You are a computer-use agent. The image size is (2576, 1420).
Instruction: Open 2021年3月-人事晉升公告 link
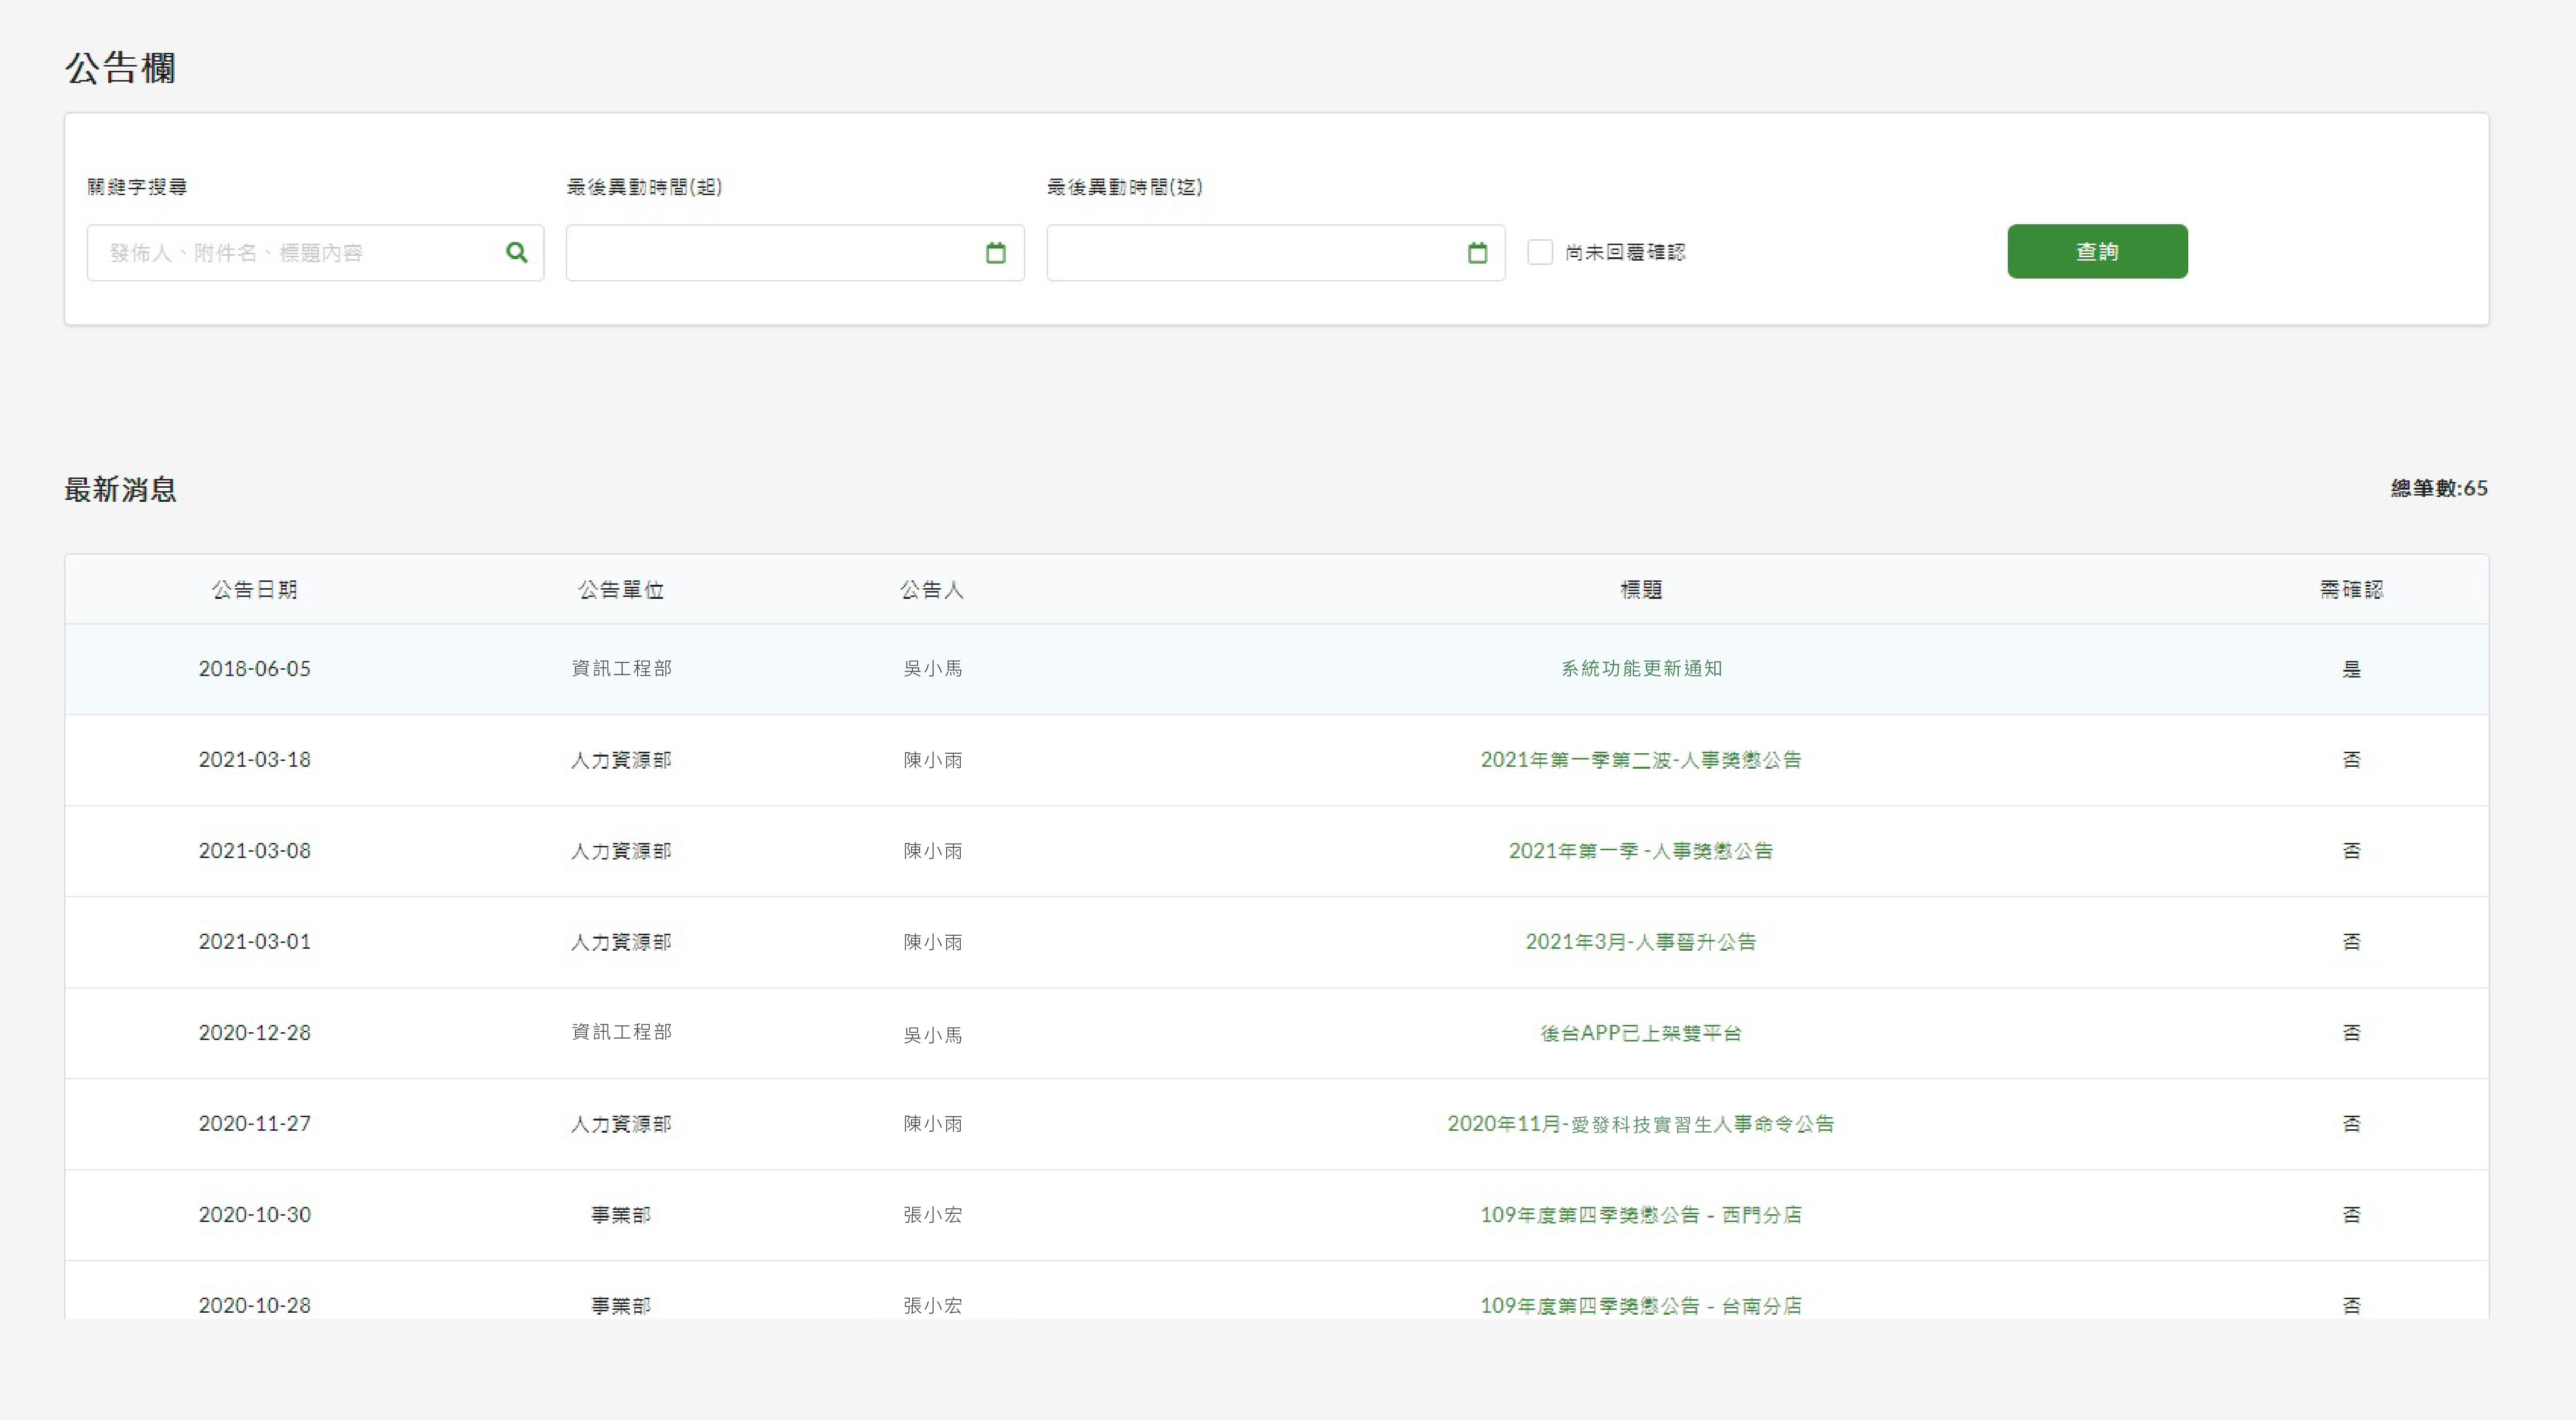[1641, 942]
